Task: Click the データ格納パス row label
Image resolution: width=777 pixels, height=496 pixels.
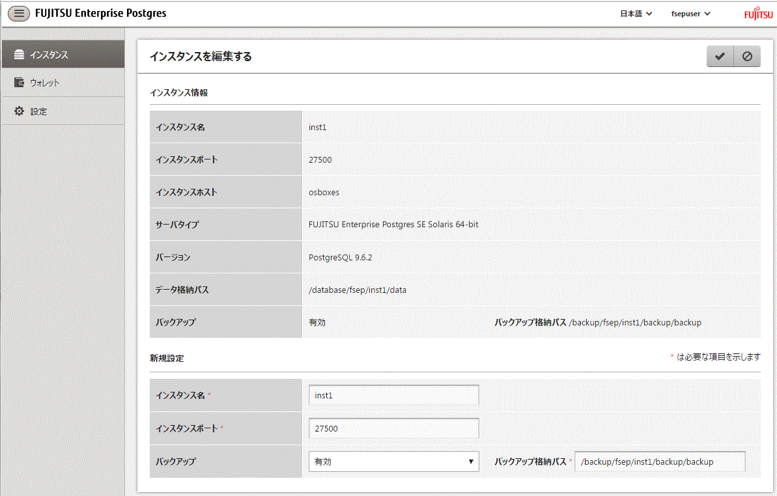Action: pos(182,290)
